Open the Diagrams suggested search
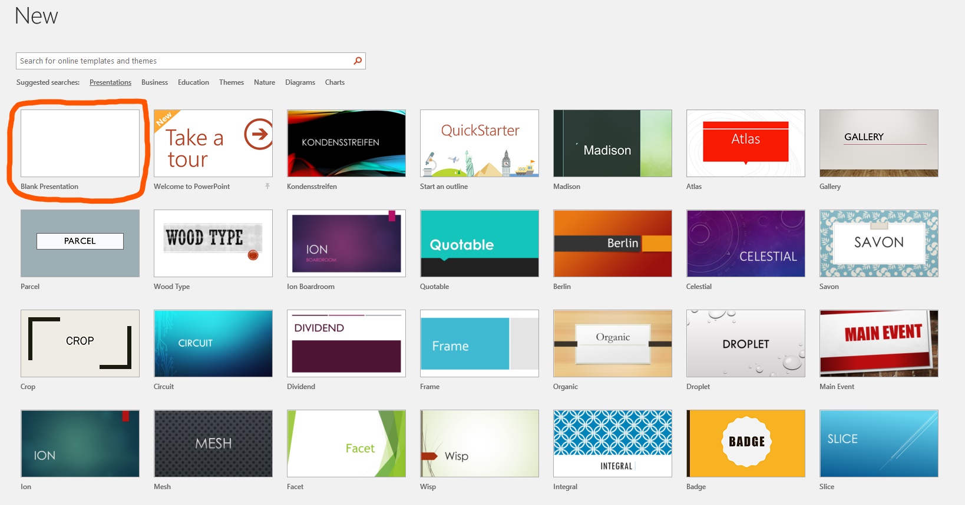The image size is (965, 505). (300, 82)
